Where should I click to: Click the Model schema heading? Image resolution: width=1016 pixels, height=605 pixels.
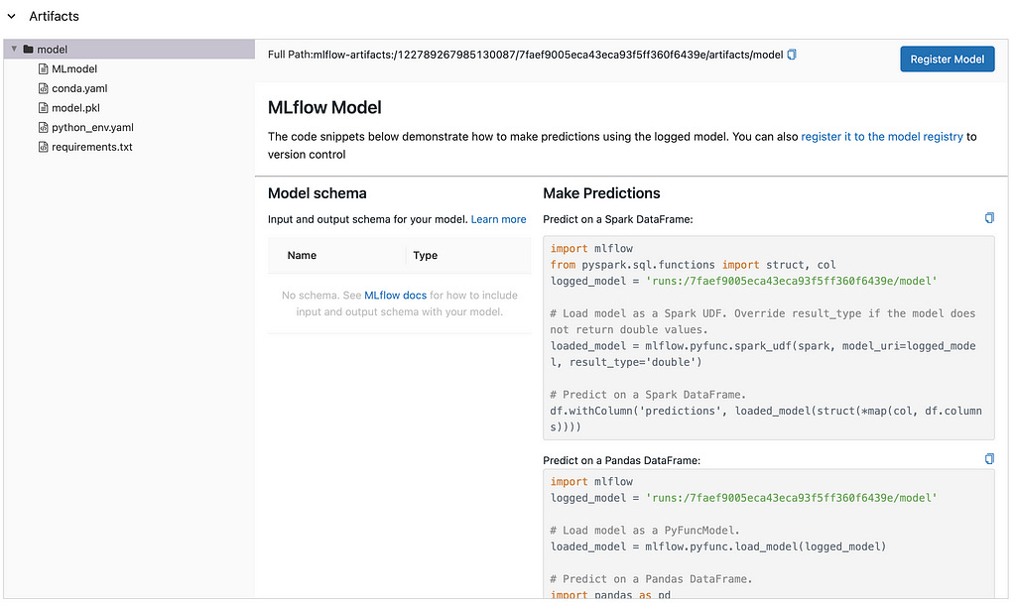(317, 193)
